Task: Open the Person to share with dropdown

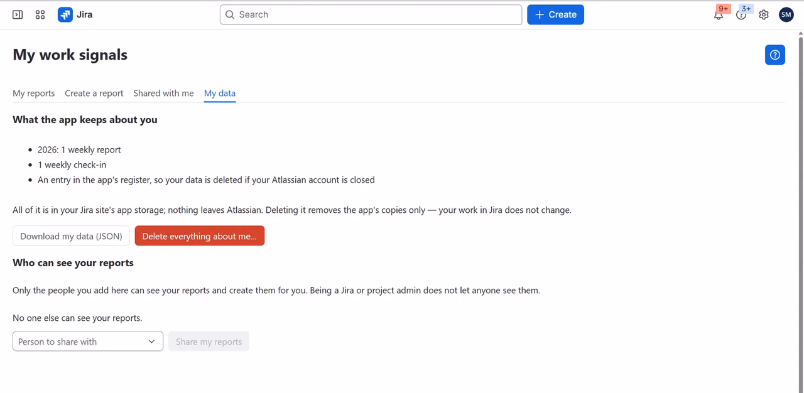Action: 88,342
